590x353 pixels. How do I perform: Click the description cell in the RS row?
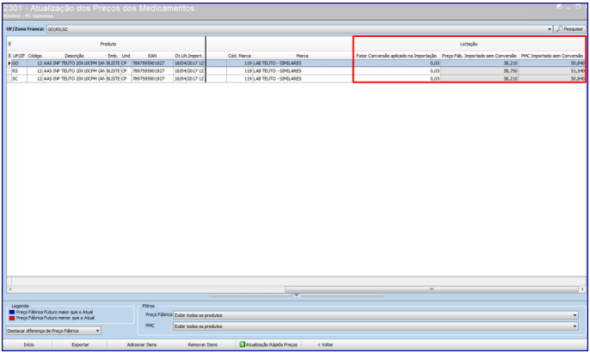tap(74, 70)
